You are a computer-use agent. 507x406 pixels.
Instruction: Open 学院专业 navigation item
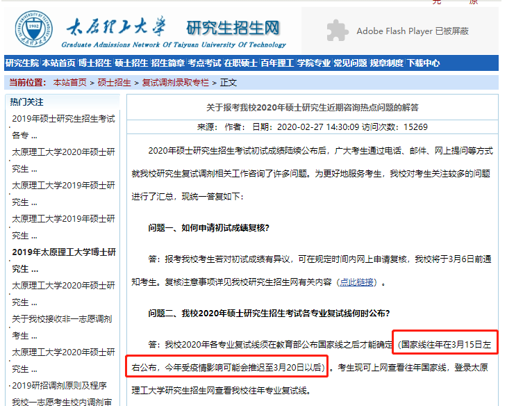[x=314, y=63]
